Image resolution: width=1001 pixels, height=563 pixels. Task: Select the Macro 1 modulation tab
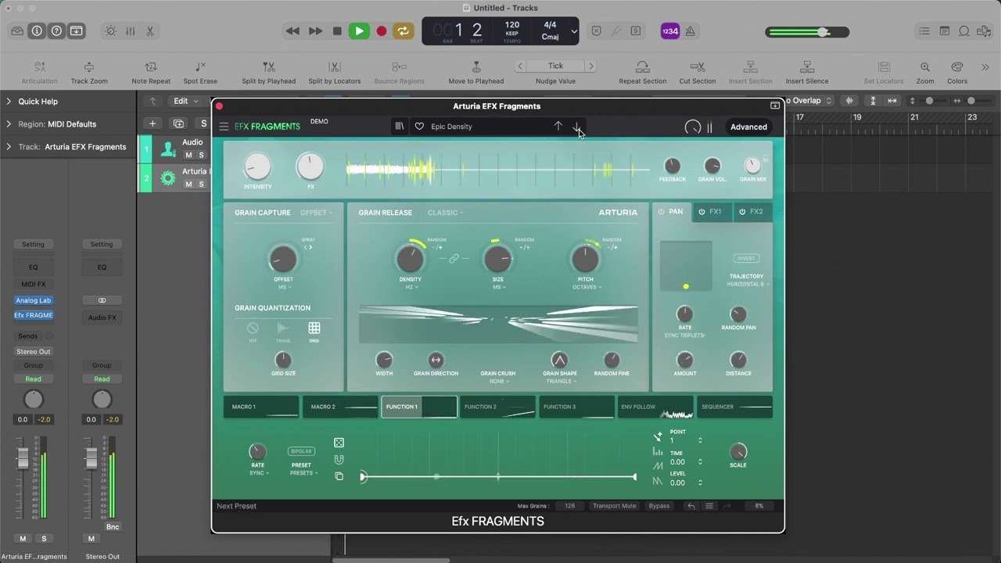click(261, 407)
